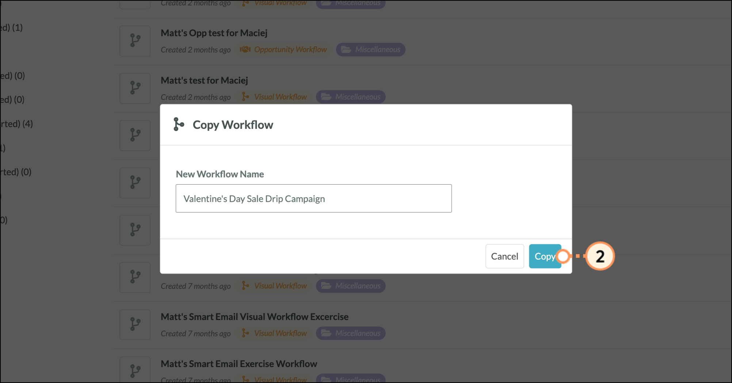Viewport: 732px width, 383px height.
Task: Click workflow icon beside Matt's Smart Email Exercise Workflow
Action: coord(135,370)
